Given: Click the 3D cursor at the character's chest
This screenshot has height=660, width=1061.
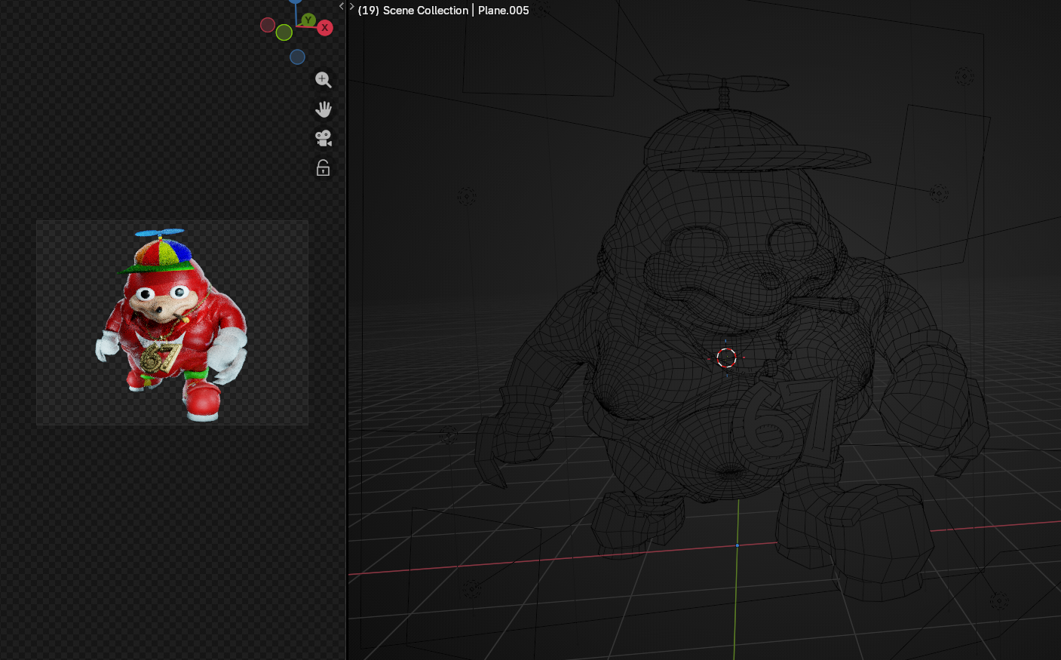Looking at the screenshot, I should click(726, 358).
